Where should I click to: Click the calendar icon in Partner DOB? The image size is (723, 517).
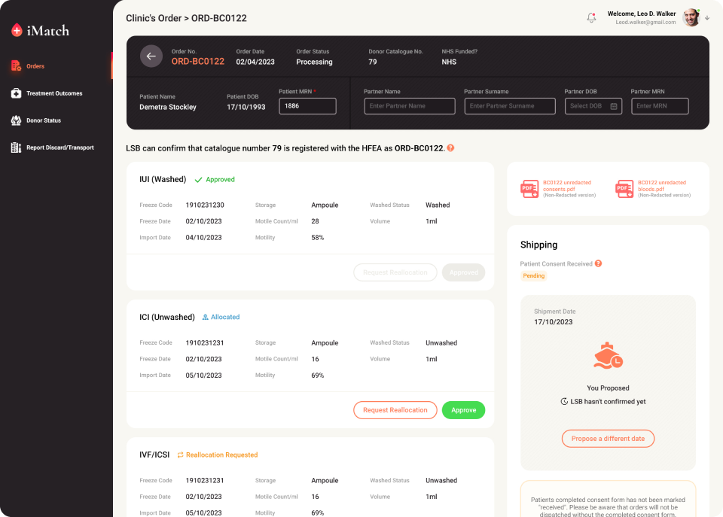point(614,106)
